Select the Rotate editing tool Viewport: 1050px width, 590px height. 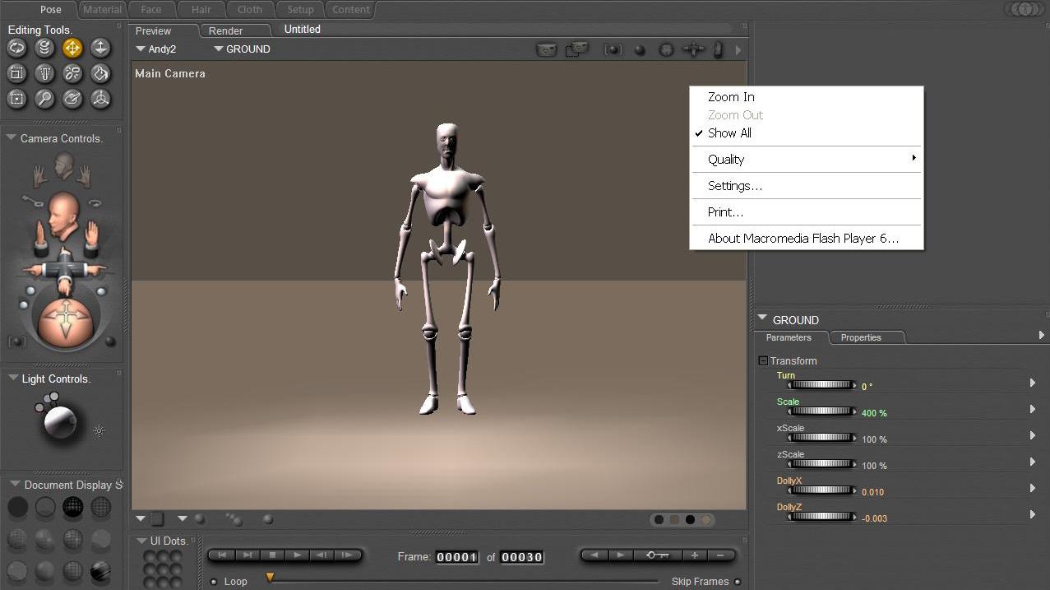[16, 49]
